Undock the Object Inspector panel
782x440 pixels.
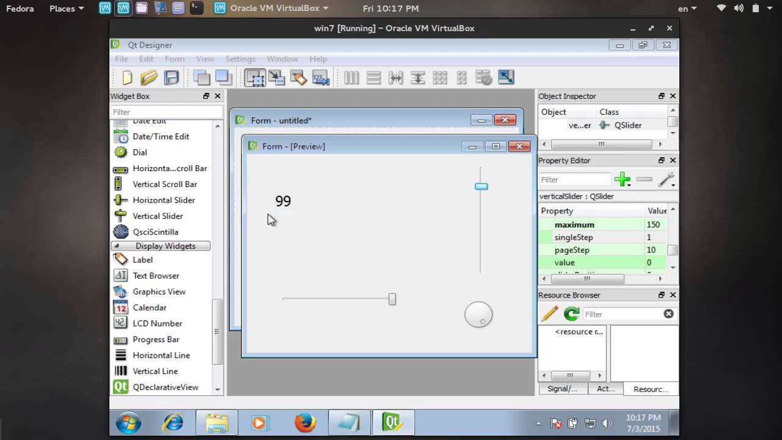(x=662, y=96)
